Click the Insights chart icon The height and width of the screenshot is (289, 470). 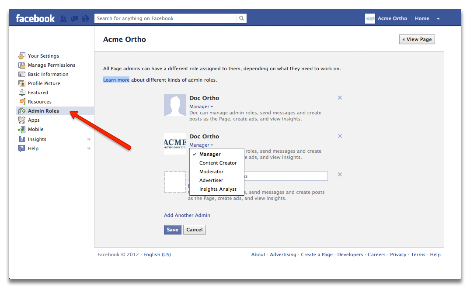[22, 139]
